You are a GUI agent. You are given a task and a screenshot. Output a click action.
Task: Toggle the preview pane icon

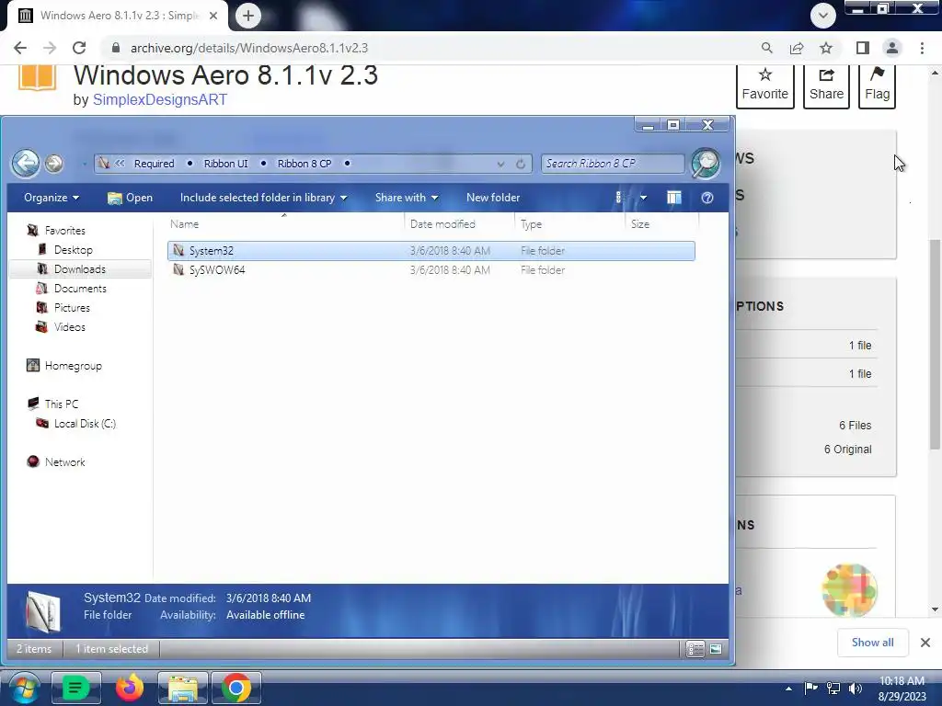click(674, 198)
